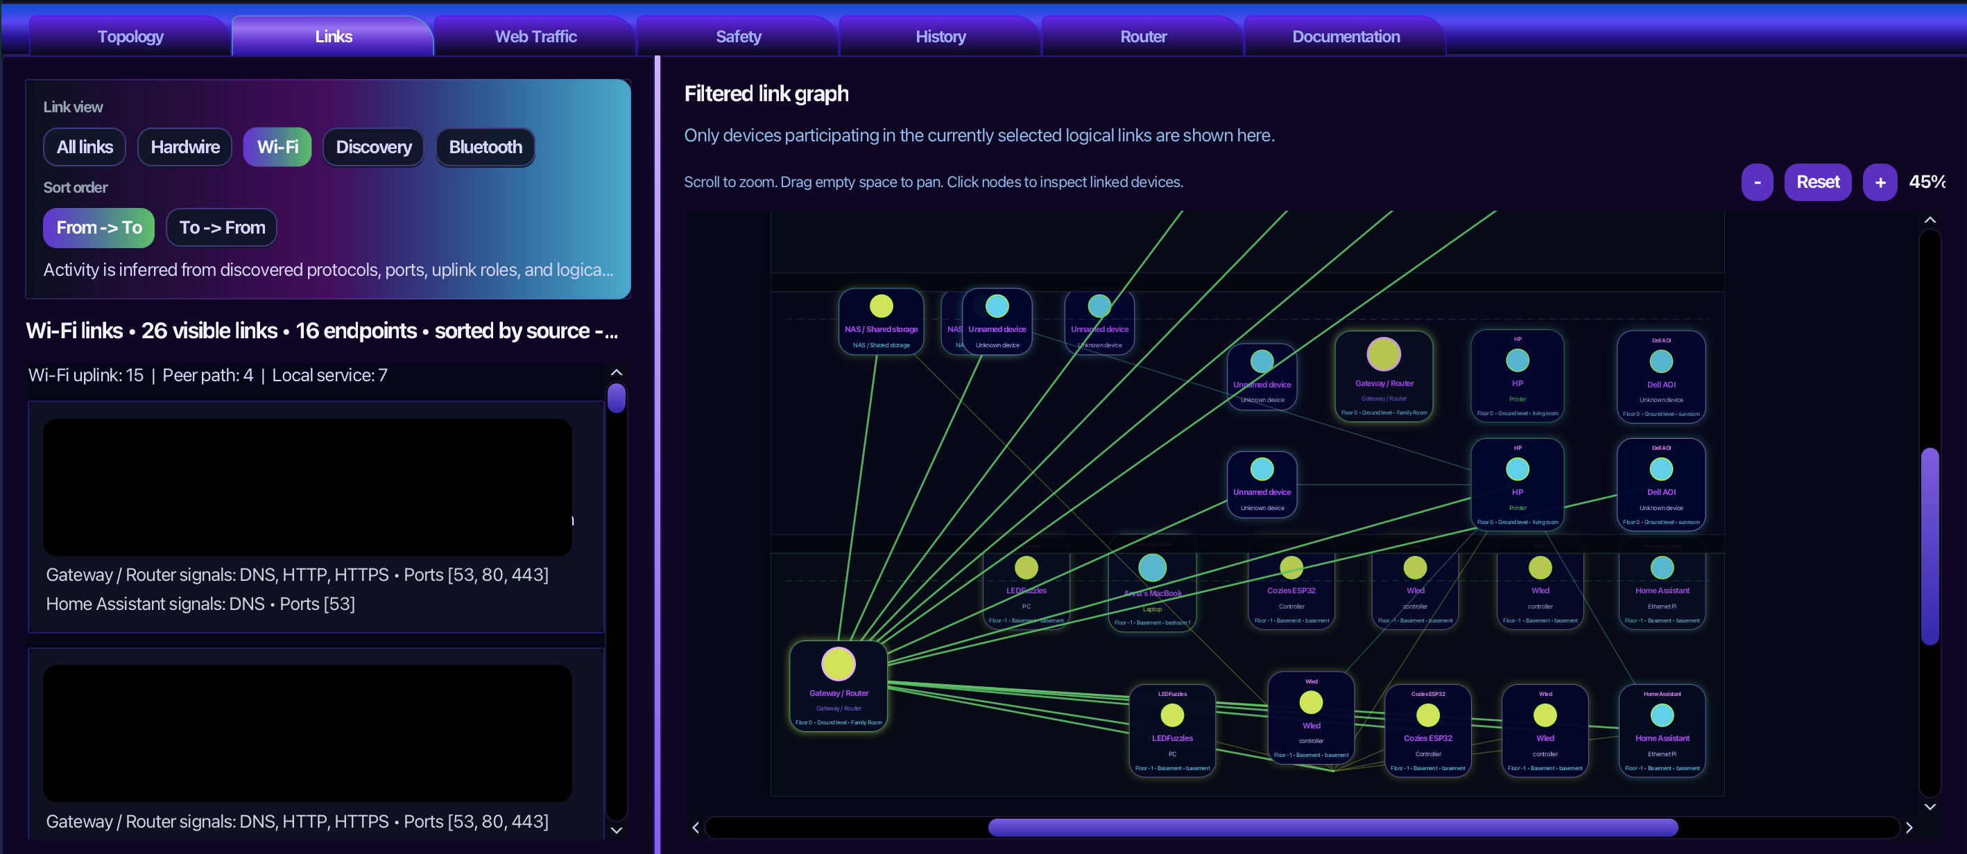Select the dimmed LEDFuzzles node beside Anna's MacBook
This screenshot has width=1967, height=854.
(1027, 584)
